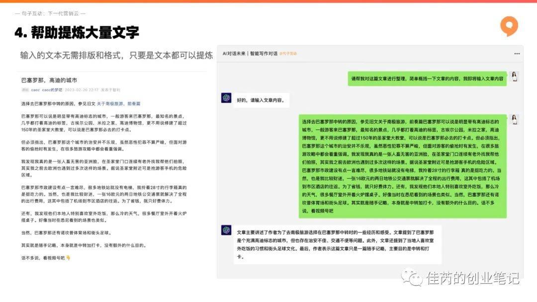Click article paragraph starting 但必须指出
Image resolution: width=537 pixels, height=302 pixels.
pyautogui.click(x=104, y=146)
